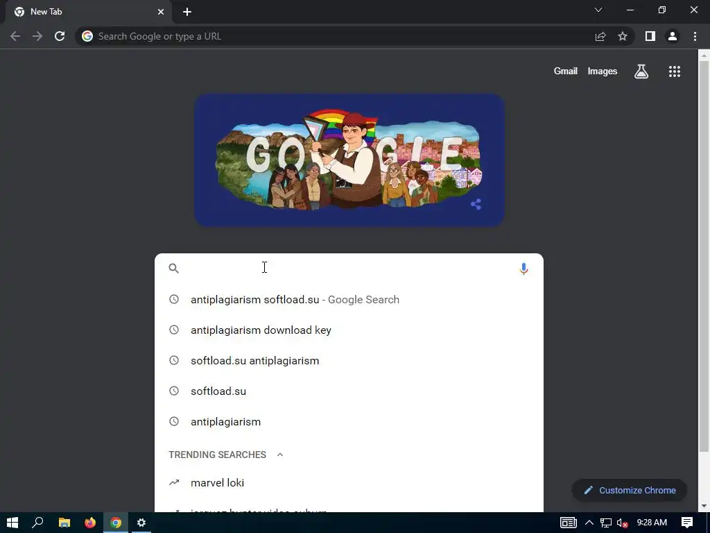Click the muted volume tray icon
This screenshot has height=533, width=710.
tap(622, 523)
